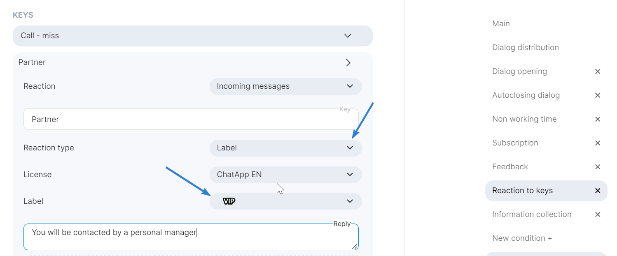Go to the Main section
The height and width of the screenshot is (256, 617).
pos(501,24)
